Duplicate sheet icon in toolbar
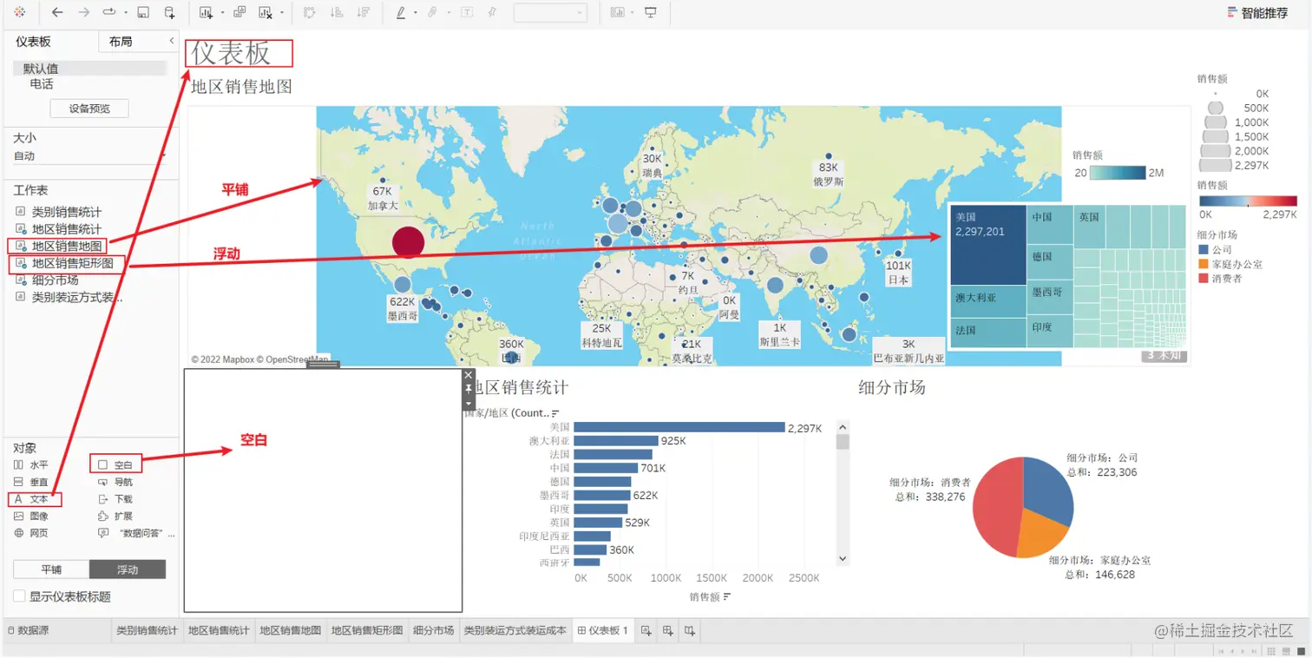1312x658 pixels. pos(239,12)
